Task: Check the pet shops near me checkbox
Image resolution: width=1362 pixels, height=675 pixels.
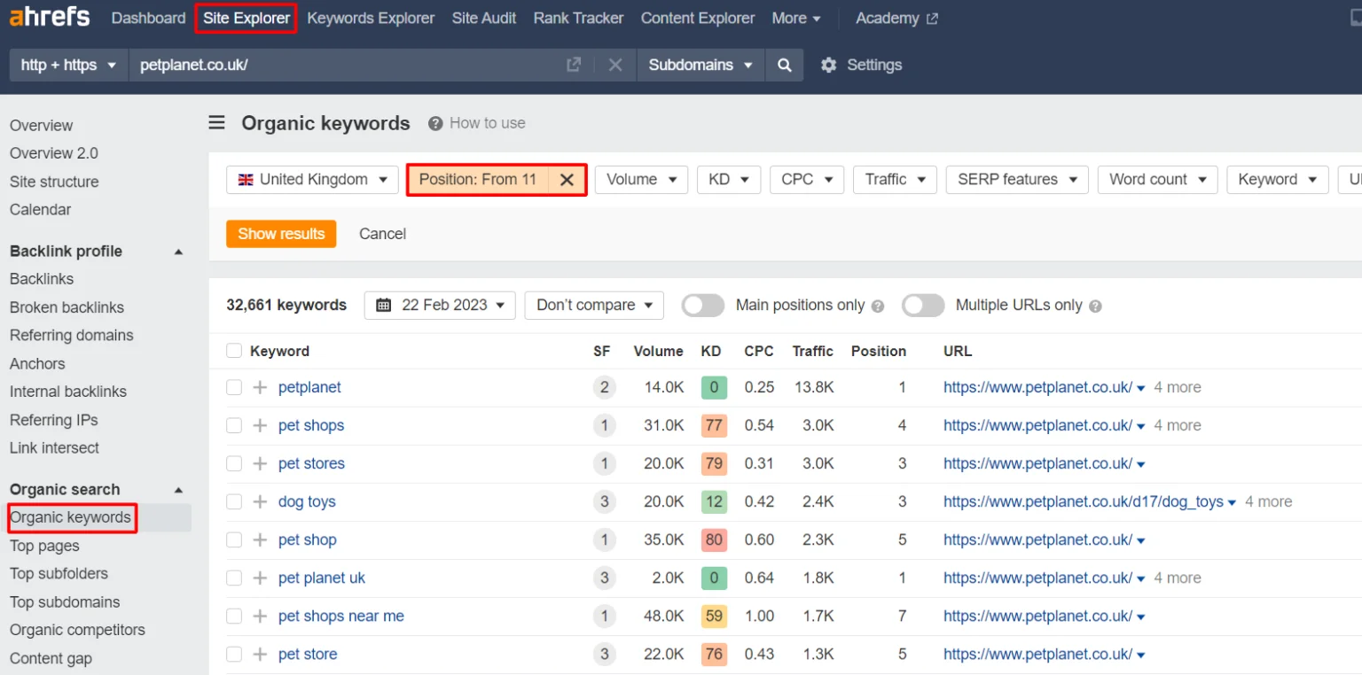Action: click(x=234, y=616)
